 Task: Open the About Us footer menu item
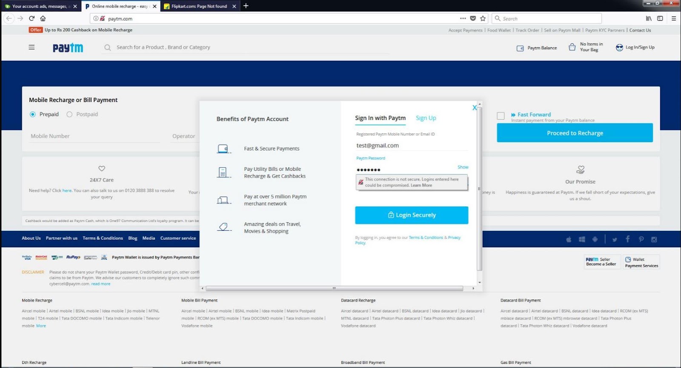(31, 238)
